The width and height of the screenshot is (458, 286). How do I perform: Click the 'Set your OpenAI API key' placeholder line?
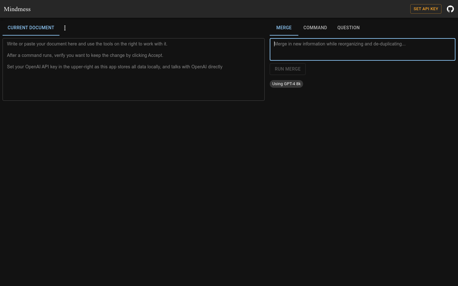pos(114,67)
